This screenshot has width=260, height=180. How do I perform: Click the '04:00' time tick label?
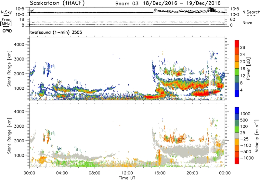pos(62,173)
